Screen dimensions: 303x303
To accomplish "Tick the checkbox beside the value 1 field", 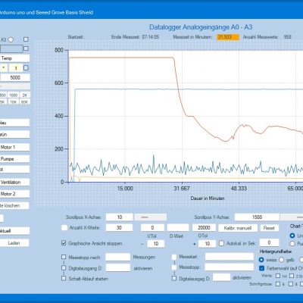I will pos(26,67).
